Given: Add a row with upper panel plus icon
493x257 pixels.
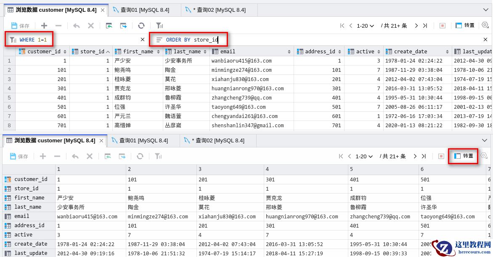Looking at the screenshot, I should click(x=44, y=26).
